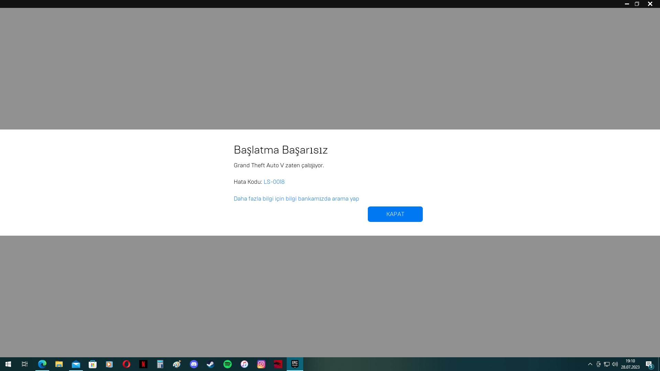This screenshot has height=371, width=660.
Task: Open Microsoft Store taskbar icon
Action: click(92, 364)
